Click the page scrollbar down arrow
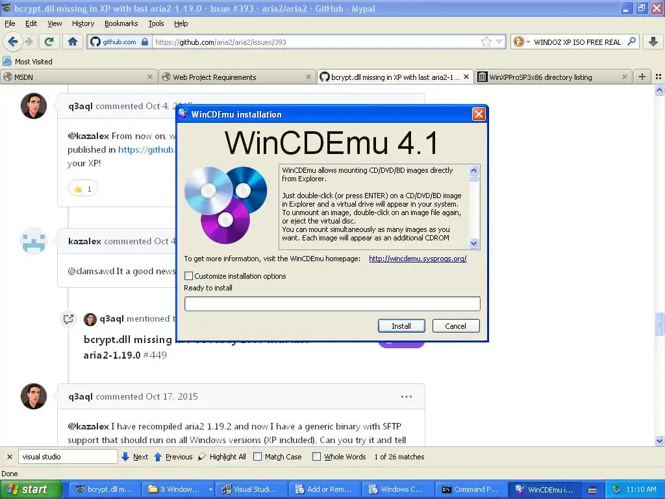Screen dimensions: 665x499 [x=659, y=441]
